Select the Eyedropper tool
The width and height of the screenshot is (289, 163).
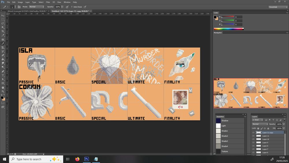(3, 35)
